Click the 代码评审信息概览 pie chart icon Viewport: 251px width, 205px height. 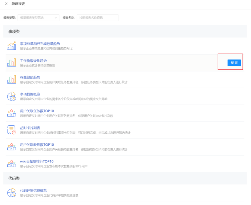coord(11,192)
